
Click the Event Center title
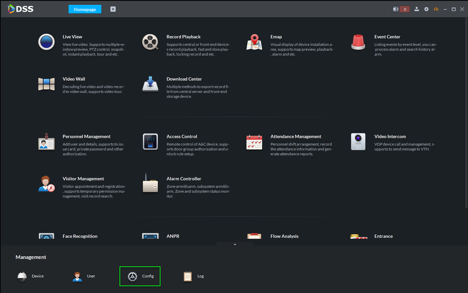pyautogui.click(x=387, y=37)
